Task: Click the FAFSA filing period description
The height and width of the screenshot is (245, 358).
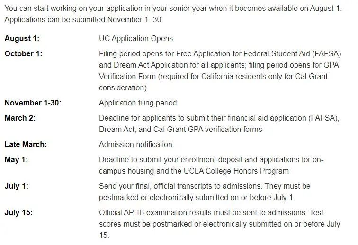Action: (220, 71)
